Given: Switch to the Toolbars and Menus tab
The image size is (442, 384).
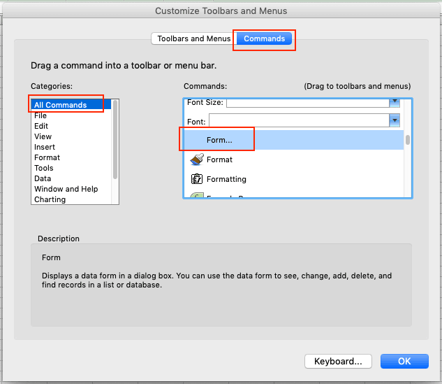Looking at the screenshot, I should click(x=193, y=38).
